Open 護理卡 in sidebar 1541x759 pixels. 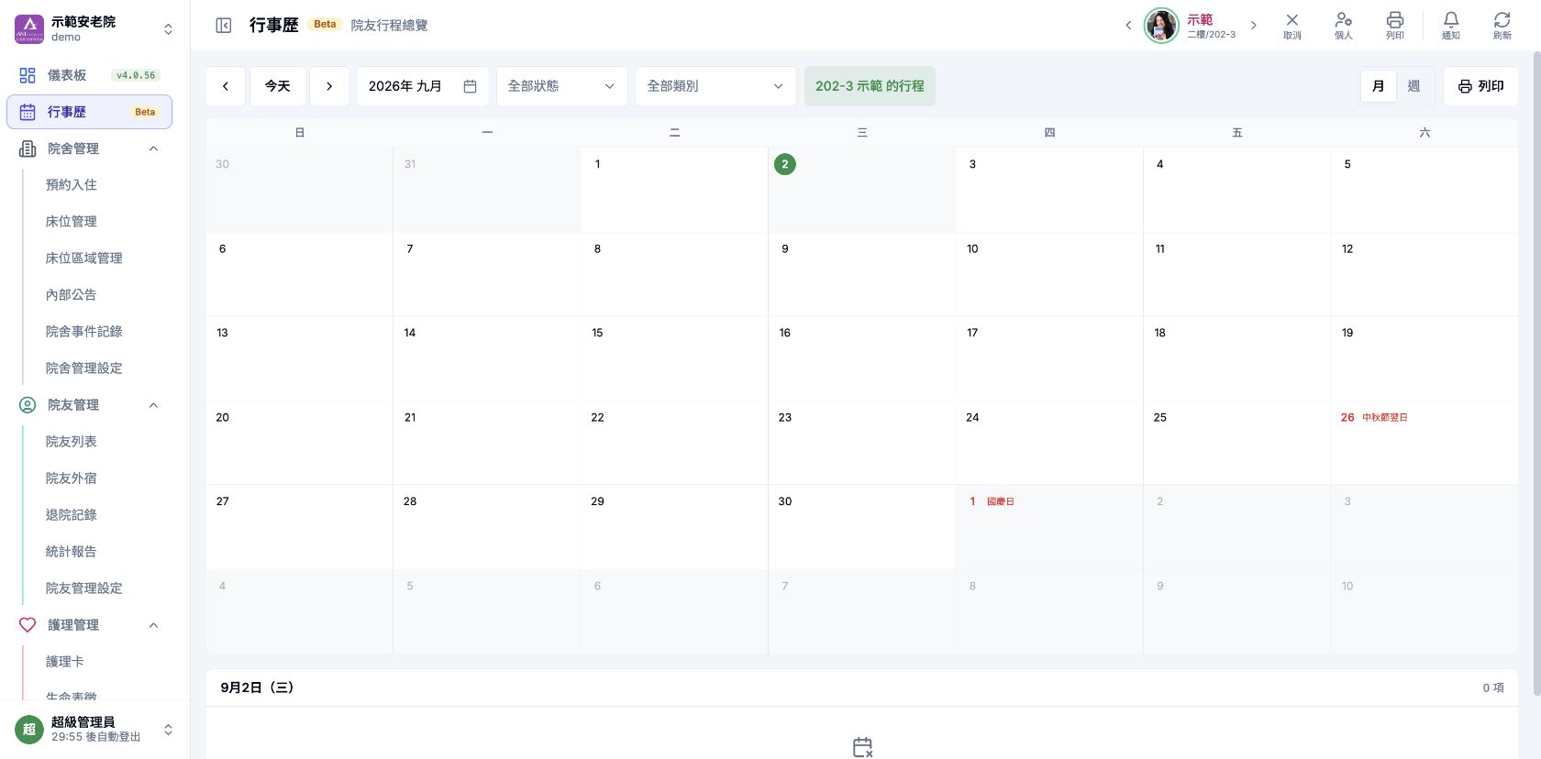[x=65, y=662]
